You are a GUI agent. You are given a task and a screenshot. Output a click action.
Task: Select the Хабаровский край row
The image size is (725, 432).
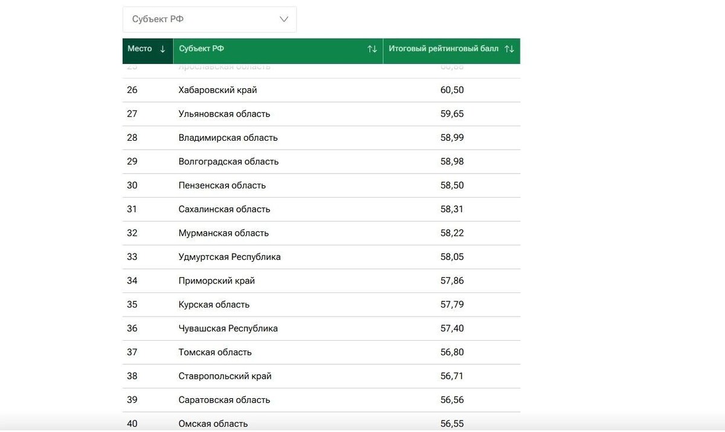(217, 90)
